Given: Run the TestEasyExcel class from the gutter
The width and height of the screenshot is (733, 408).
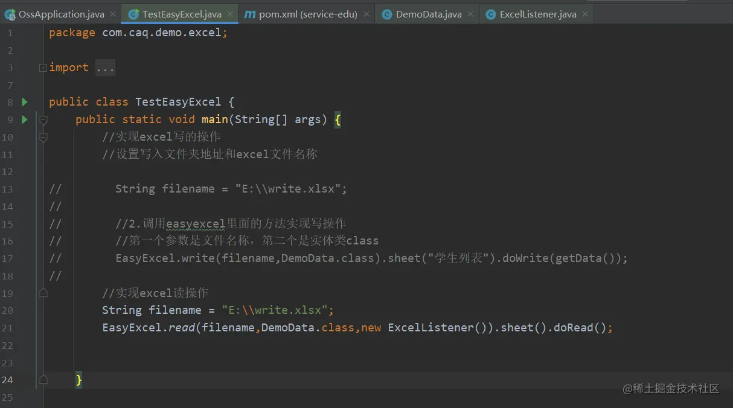Looking at the screenshot, I should point(25,102).
